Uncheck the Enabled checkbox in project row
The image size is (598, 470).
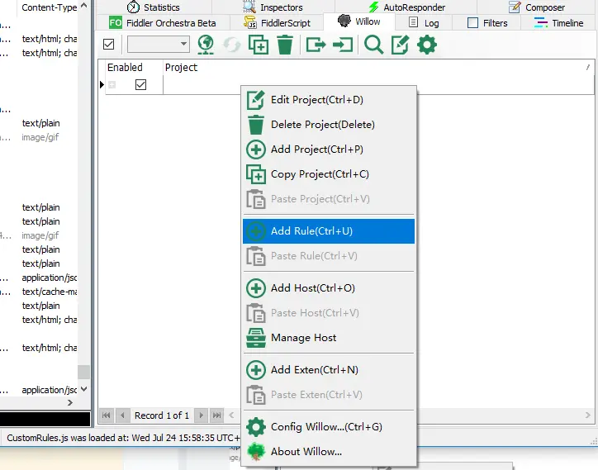(x=140, y=85)
